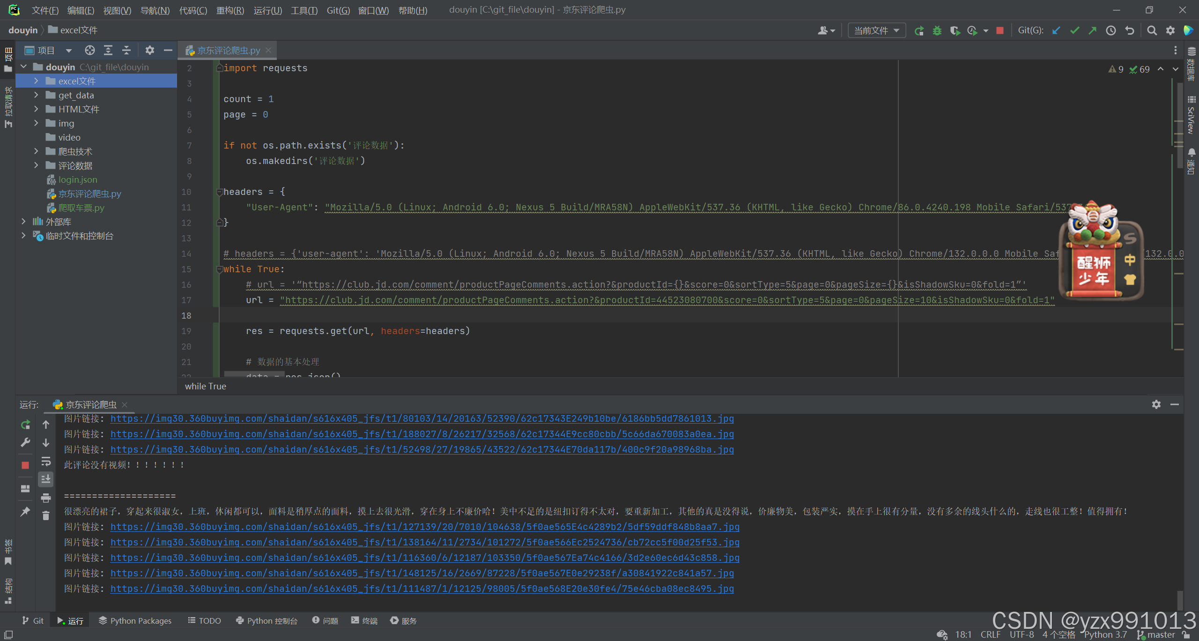Commit changes with the green checkmark
Viewport: 1199px width, 641px height.
pyautogui.click(x=1074, y=30)
